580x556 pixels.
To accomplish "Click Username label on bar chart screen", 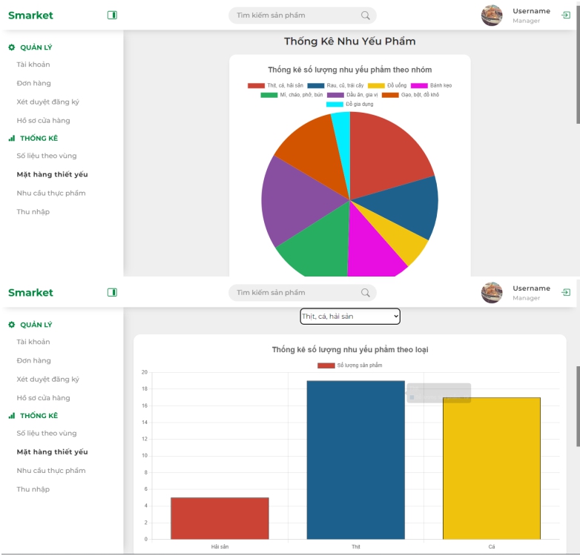I will (531, 288).
